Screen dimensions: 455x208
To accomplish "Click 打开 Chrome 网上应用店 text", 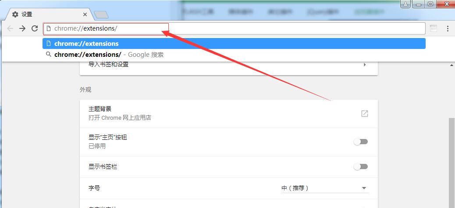I will [120, 118].
